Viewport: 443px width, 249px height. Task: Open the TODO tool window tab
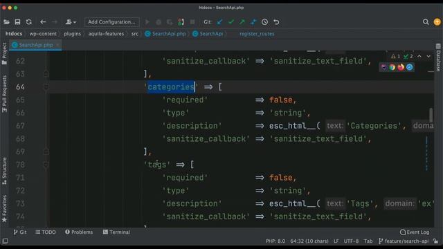click(x=46, y=232)
